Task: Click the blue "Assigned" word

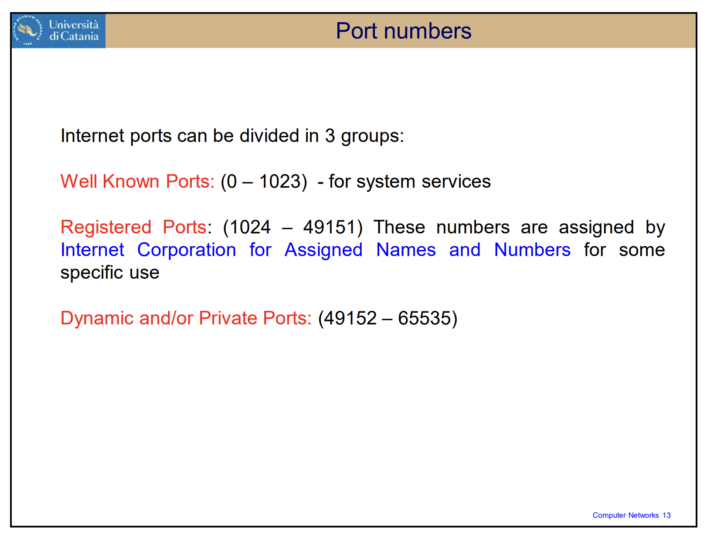Action: pyautogui.click(x=323, y=250)
